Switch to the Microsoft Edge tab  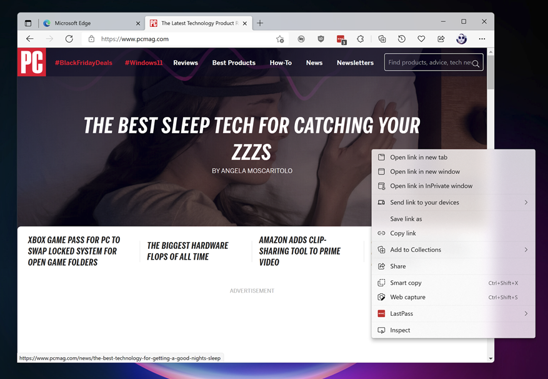[92, 23]
